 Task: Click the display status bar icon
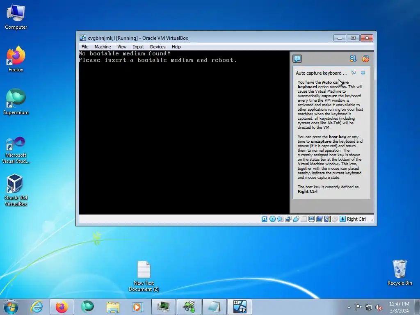coord(312,219)
